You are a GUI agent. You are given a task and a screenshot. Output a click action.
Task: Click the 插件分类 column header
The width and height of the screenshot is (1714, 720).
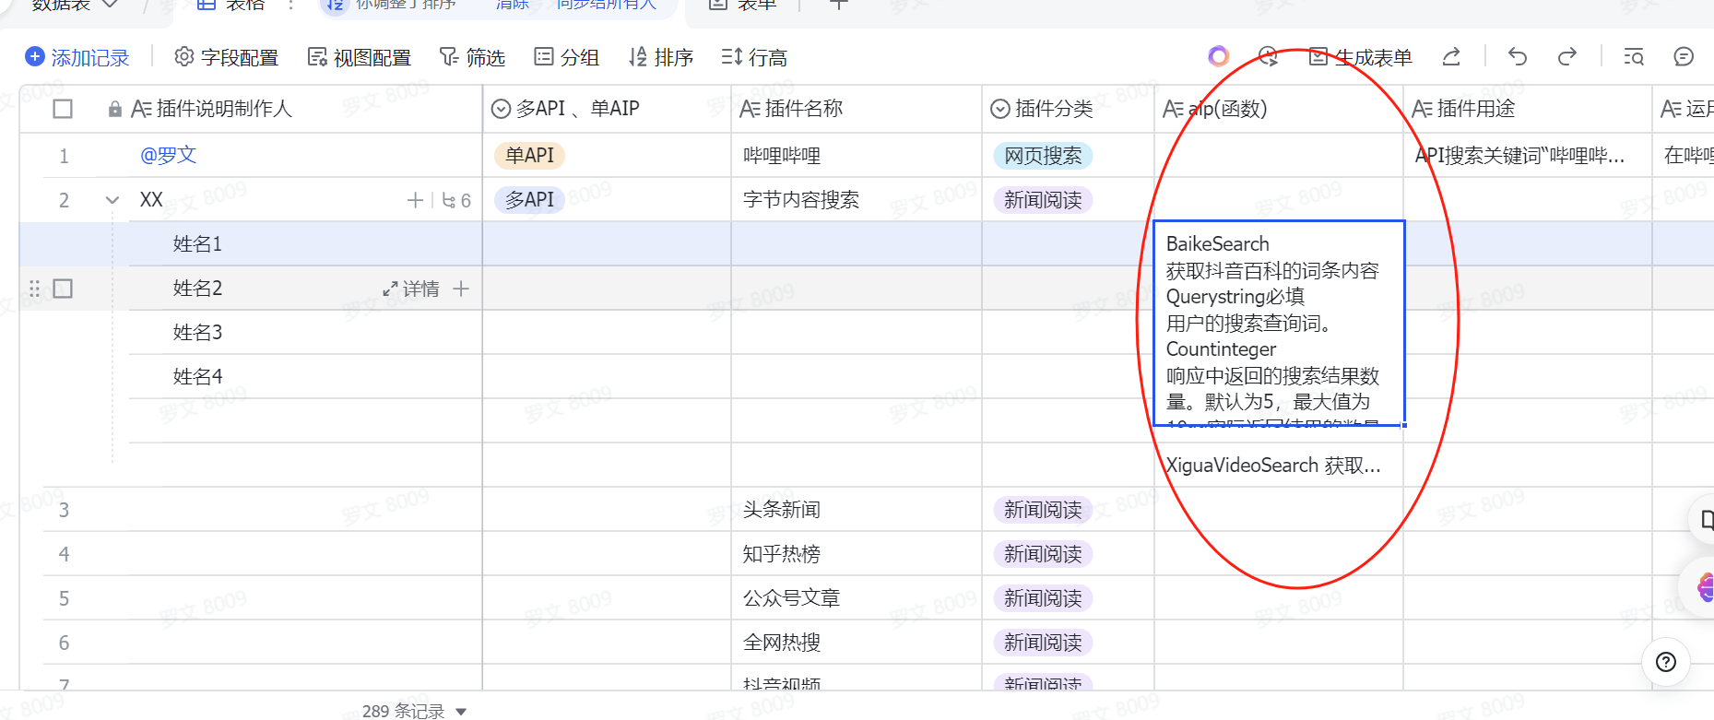(x=1069, y=109)
